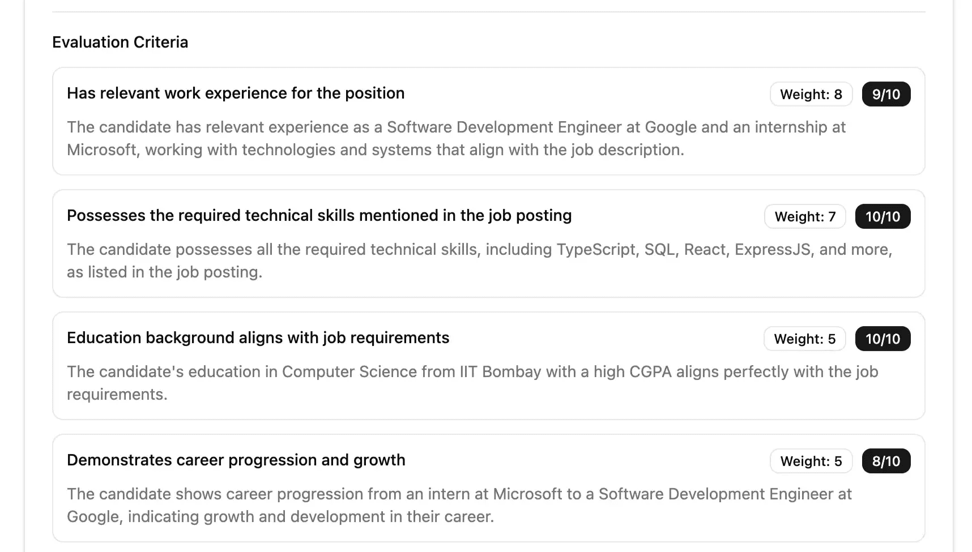Click the 8/10 score badge
Screen dimensions: 972x552
(x=886, y=461)
